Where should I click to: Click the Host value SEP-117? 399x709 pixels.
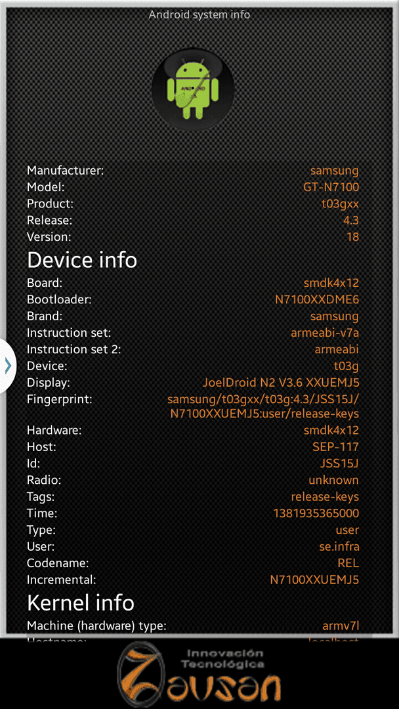tap(336, 447)
